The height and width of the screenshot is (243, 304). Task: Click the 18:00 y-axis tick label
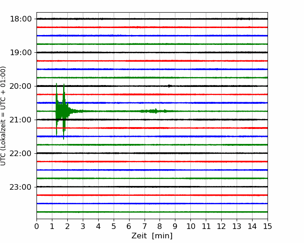point(20,19)
